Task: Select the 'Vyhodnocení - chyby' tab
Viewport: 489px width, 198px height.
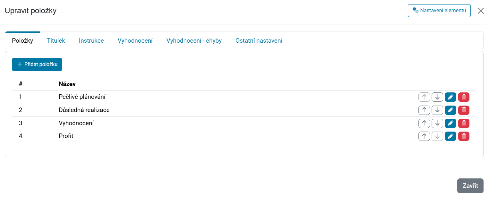Action: pos(194,41)
